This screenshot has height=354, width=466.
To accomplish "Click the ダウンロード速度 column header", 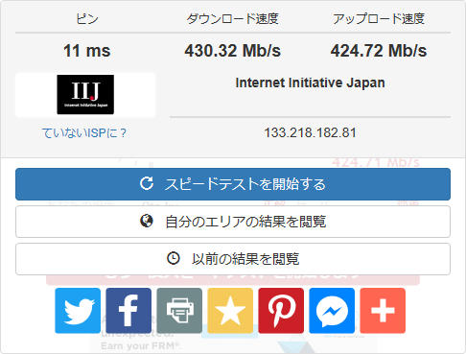I will [233, 18].
